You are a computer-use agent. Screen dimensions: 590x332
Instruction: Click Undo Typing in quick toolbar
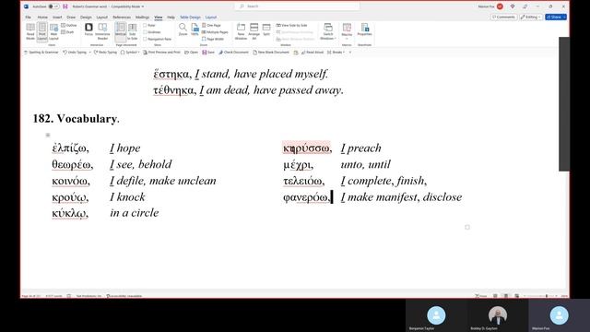coord(75,53)
